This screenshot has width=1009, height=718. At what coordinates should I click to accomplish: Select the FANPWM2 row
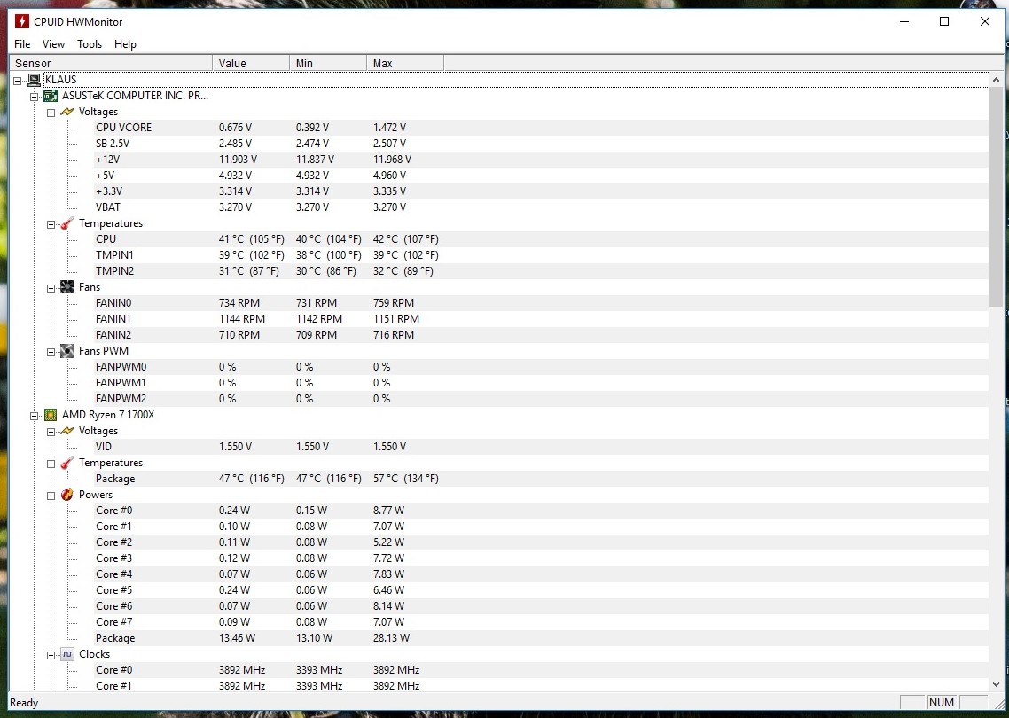[x=541, y=399]
